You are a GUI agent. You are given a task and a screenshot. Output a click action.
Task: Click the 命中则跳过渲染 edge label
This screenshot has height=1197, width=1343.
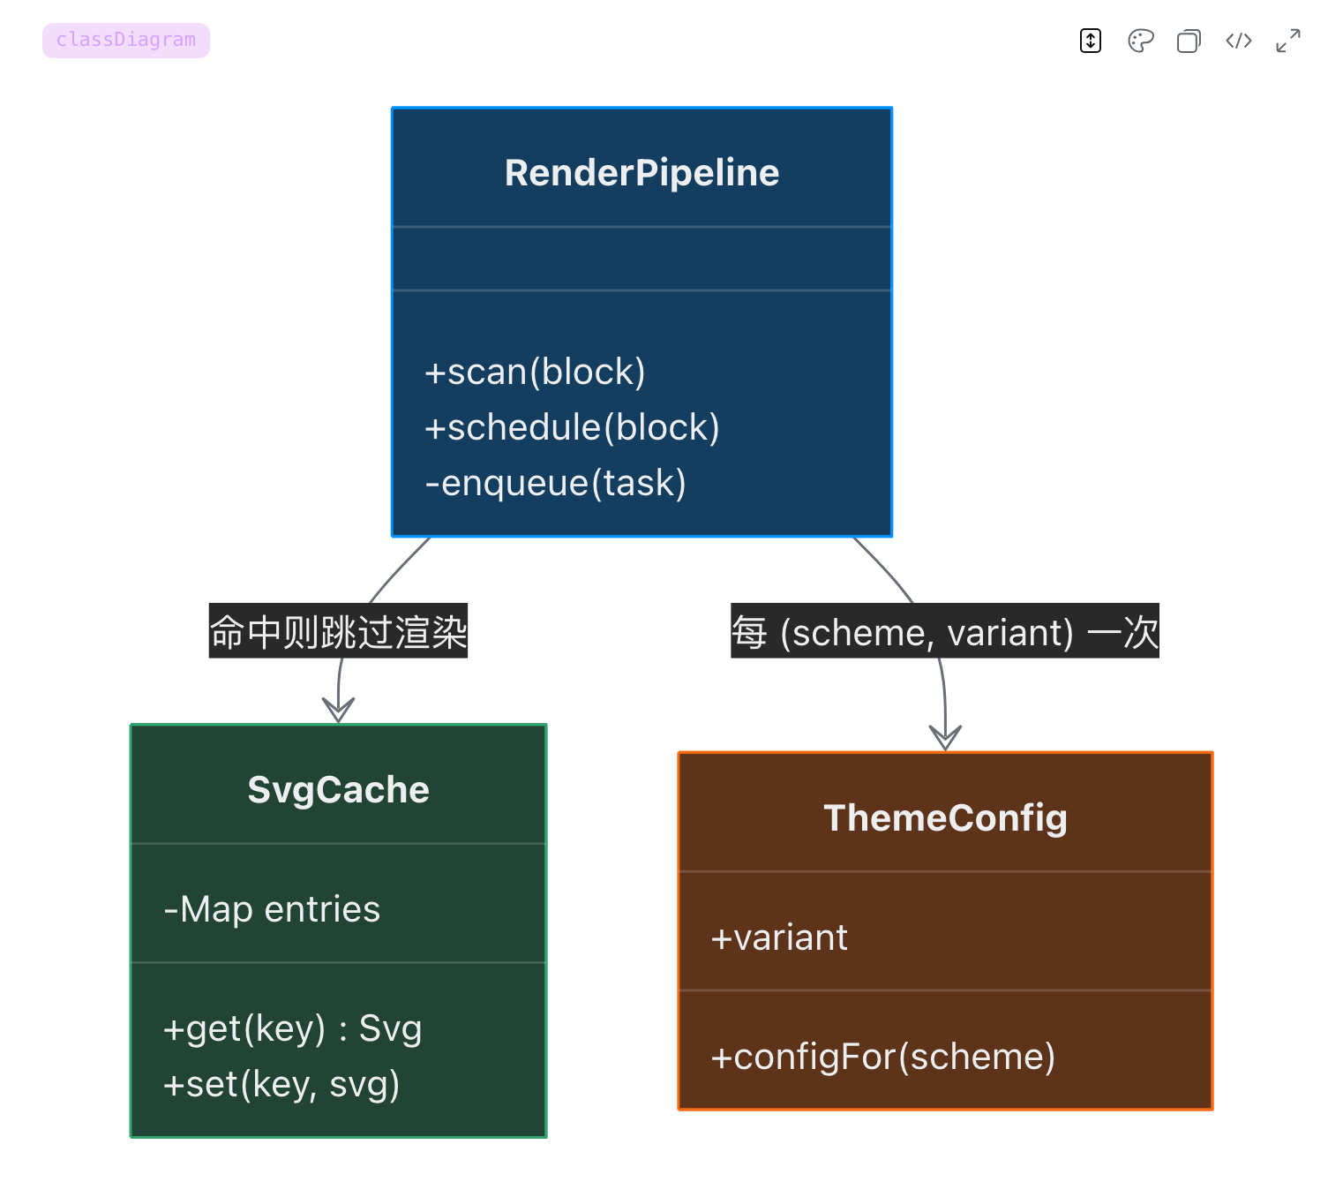[338, 631]
